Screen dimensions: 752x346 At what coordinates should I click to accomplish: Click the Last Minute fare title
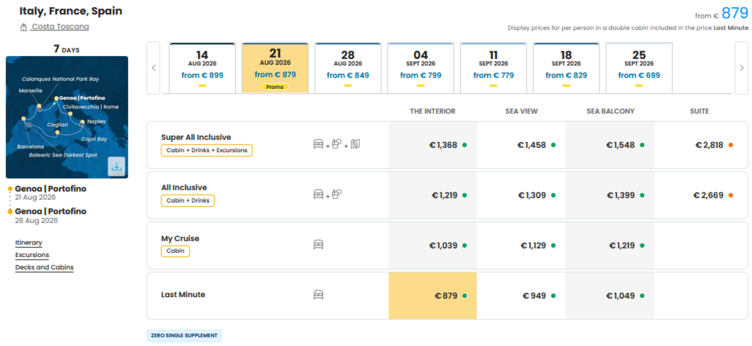pos(183,295)
